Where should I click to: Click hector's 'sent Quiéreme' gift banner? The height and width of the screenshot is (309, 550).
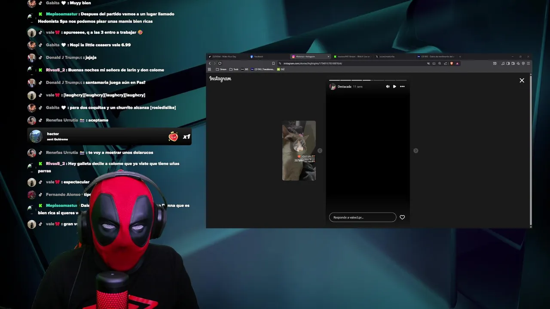tap(109, 136)
